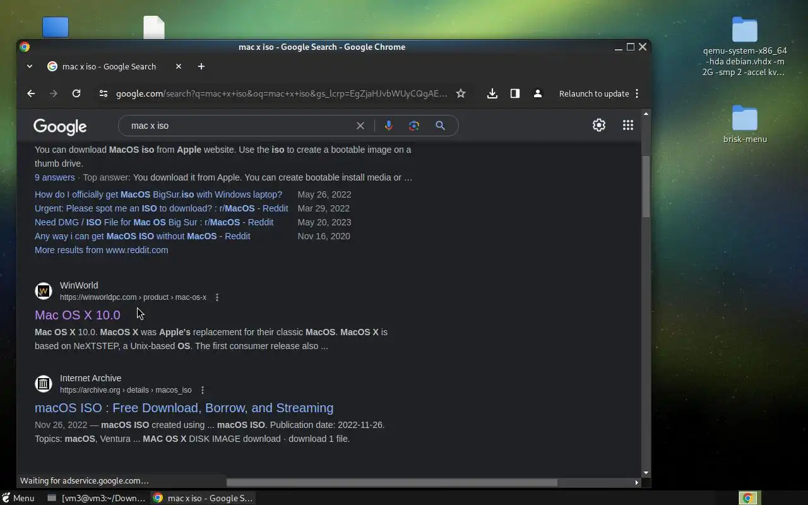
Task: Click the forward navigation arrow
Action: click(54, 93)
